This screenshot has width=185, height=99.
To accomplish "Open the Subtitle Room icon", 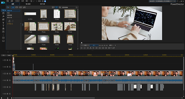I will (3, 41).
